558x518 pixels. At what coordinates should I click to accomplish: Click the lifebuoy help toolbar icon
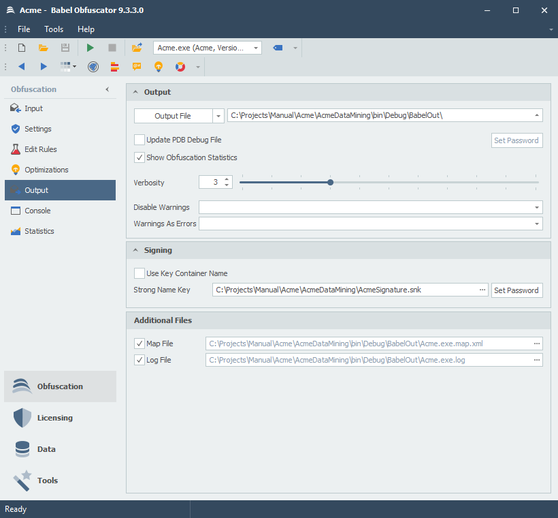pos(180,67)
